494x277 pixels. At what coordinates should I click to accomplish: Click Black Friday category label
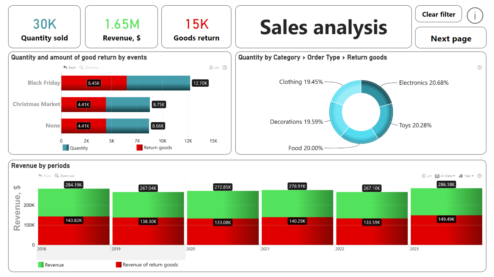click(44, 83)
